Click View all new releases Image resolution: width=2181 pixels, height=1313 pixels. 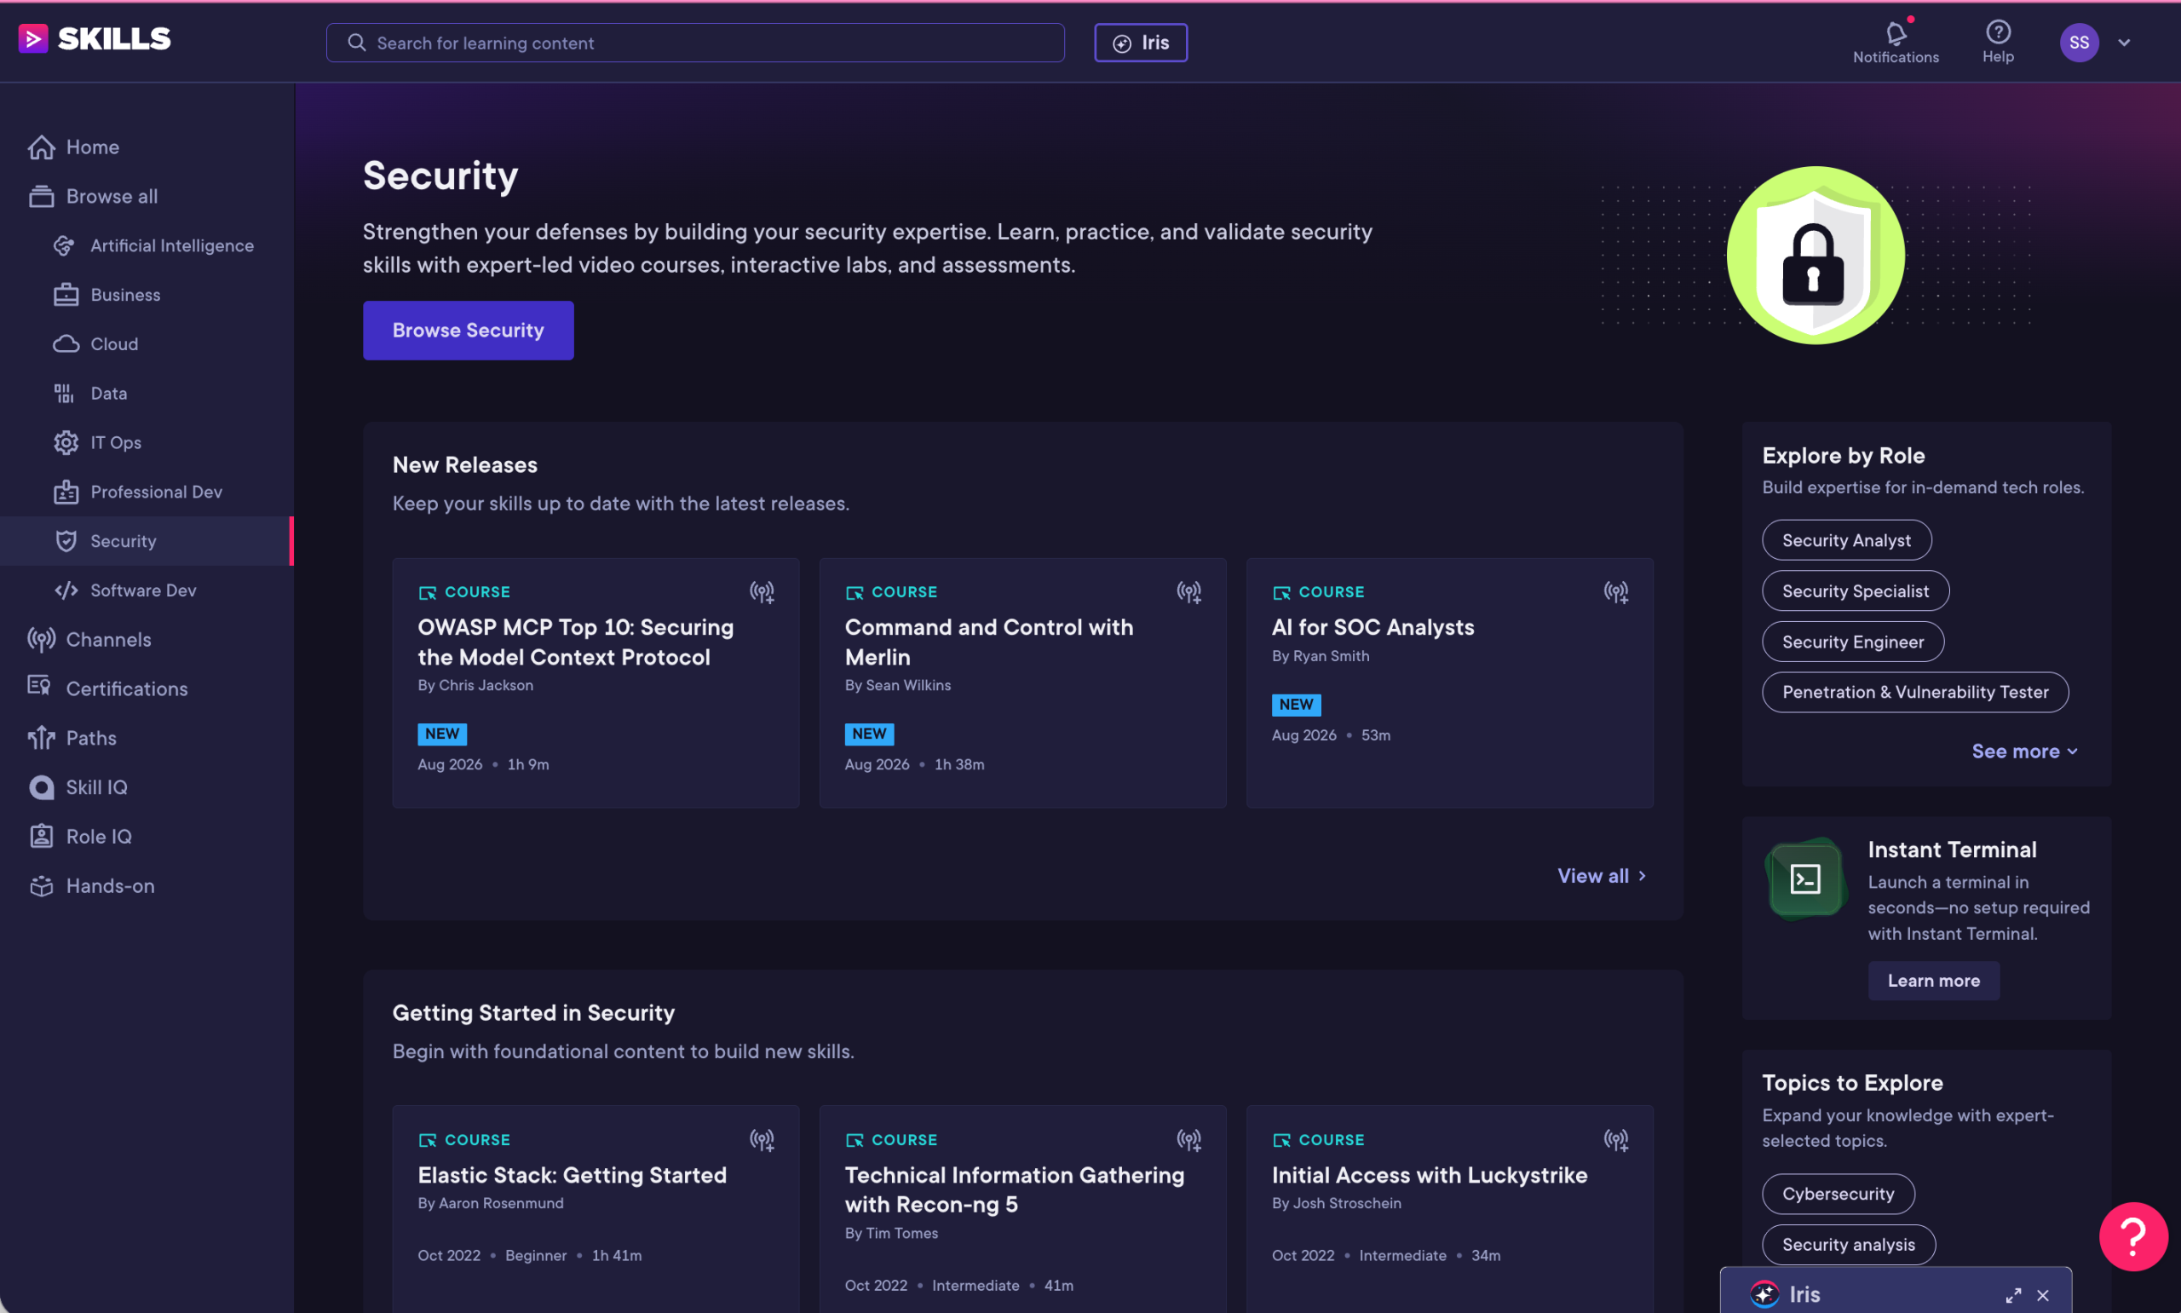coord(1602,875)
